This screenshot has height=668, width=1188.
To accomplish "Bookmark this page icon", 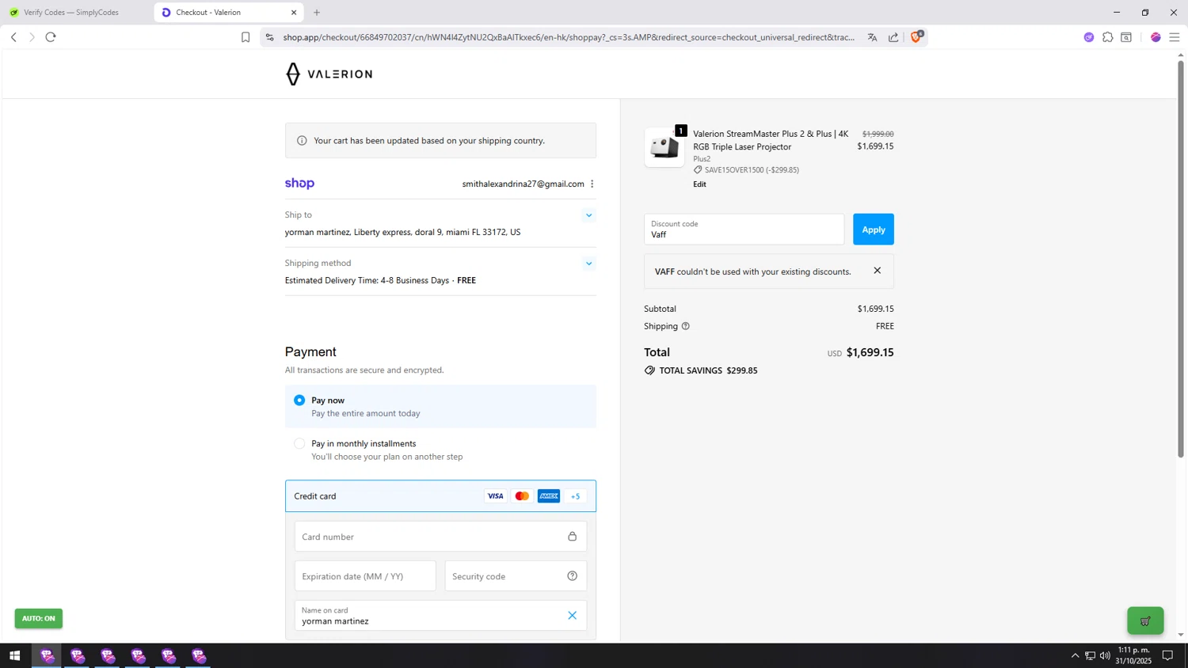I will 246,37.
